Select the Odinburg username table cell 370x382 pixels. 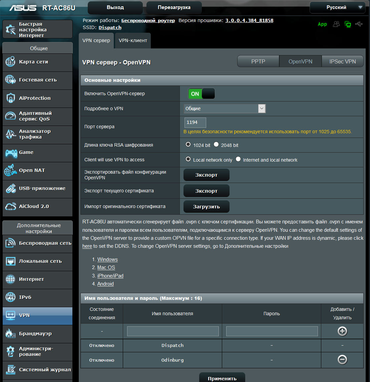[x=172, y=360]
